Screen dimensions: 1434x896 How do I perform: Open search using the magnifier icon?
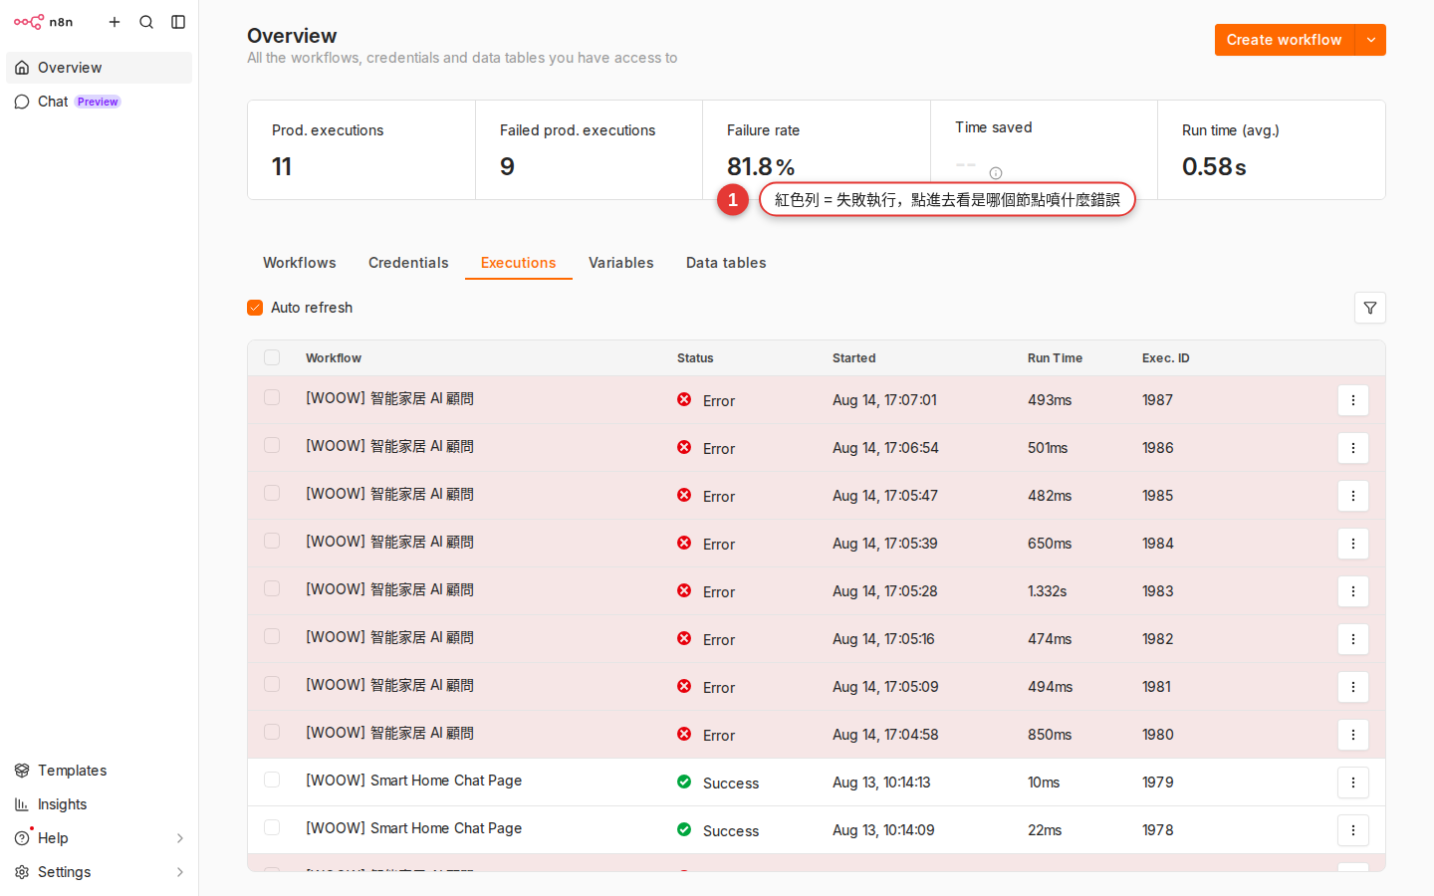[146, 22]
